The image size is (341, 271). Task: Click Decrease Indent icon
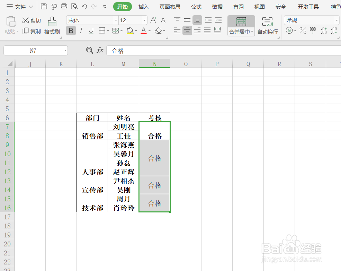pos(208,20)
